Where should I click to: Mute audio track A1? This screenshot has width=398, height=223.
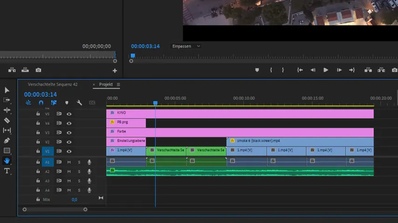[x=69, y=162]
